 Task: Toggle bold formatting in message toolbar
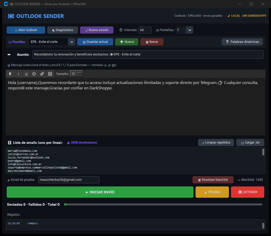(10, 74)
